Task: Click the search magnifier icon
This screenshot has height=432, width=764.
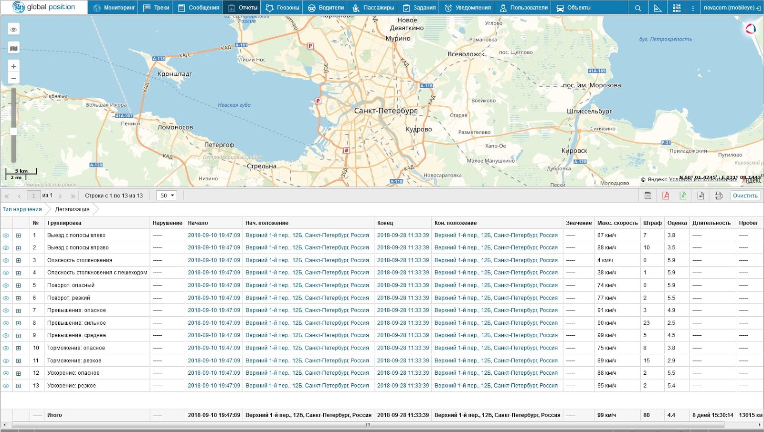Action: tap(638, 8)
